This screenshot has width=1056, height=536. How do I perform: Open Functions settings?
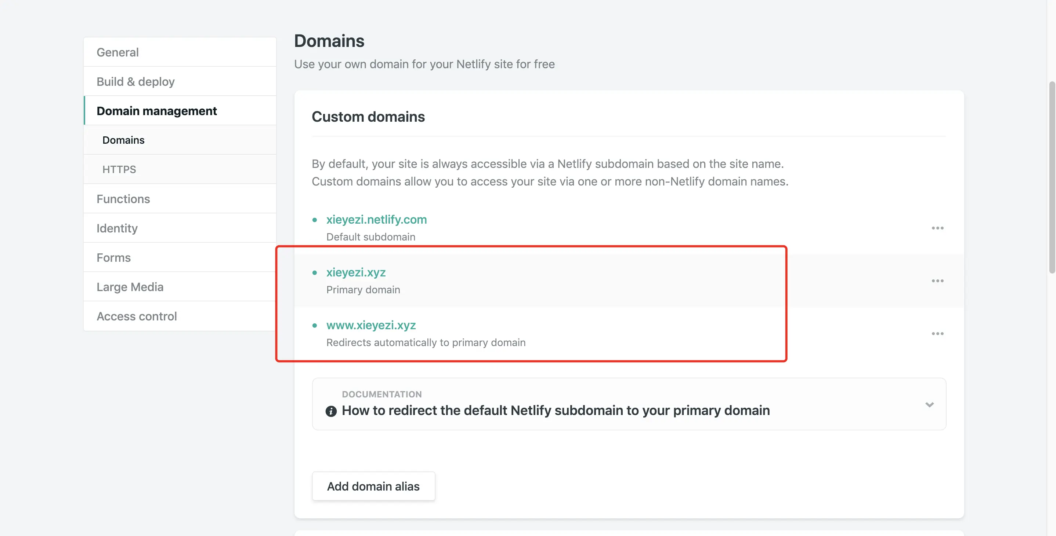pyautogui.click(x=123, y=199)
